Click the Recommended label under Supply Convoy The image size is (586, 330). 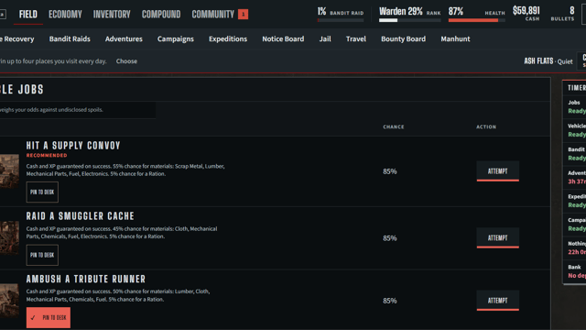click(x=47, y=155)
